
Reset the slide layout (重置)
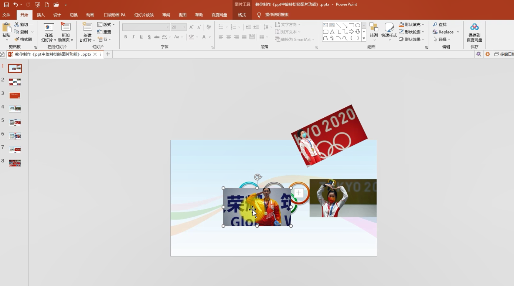point(104,32)
